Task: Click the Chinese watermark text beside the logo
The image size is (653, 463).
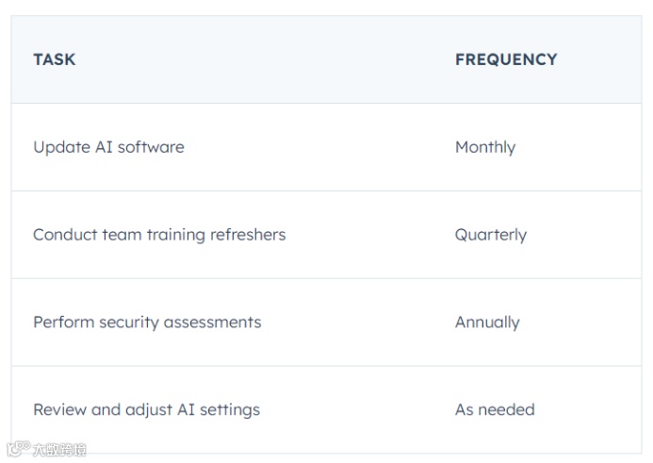Action: click(59, 451)
